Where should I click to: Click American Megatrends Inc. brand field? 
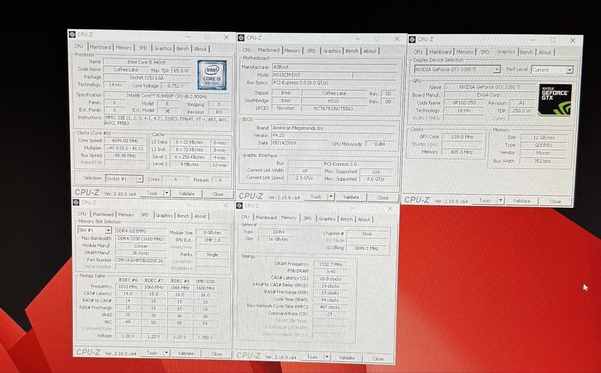click(x=333, y=128)
